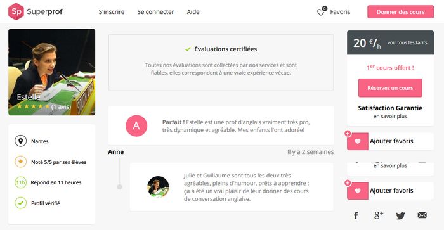Open the Aide menu item
The image size is (444, 230).
point(193,12)
